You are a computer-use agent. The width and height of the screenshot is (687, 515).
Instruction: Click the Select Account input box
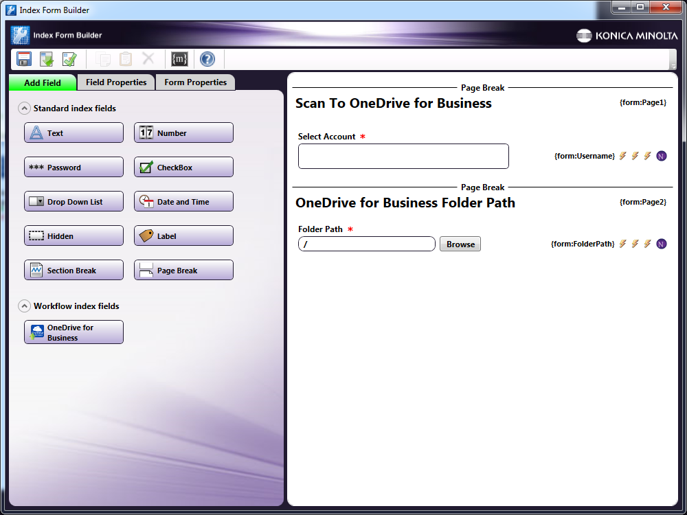pyautogui.click(x=403, y=157)
